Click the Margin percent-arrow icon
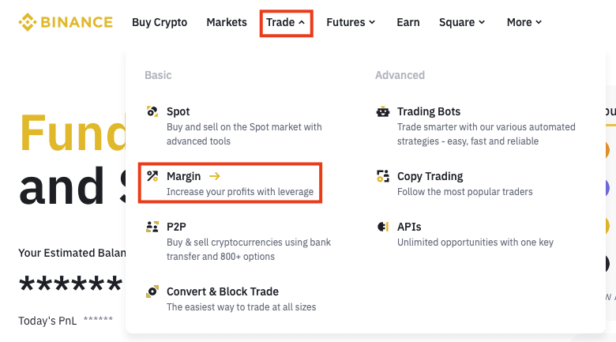 152,176
